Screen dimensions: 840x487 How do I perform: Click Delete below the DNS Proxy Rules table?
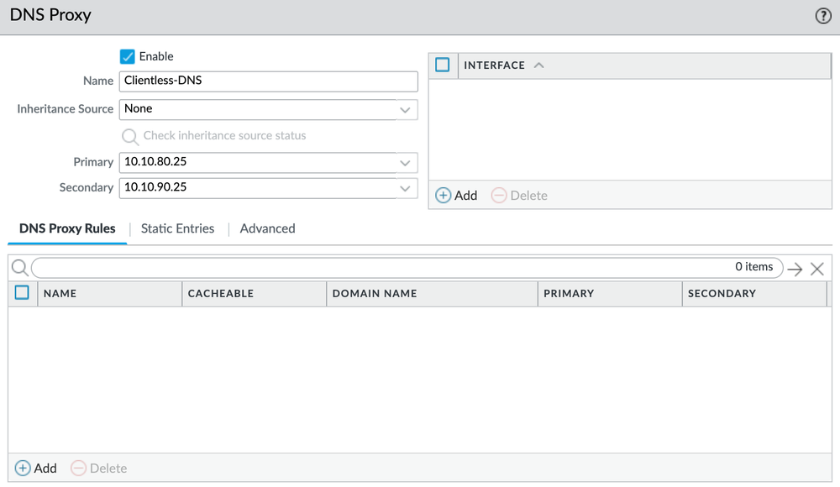99,468
